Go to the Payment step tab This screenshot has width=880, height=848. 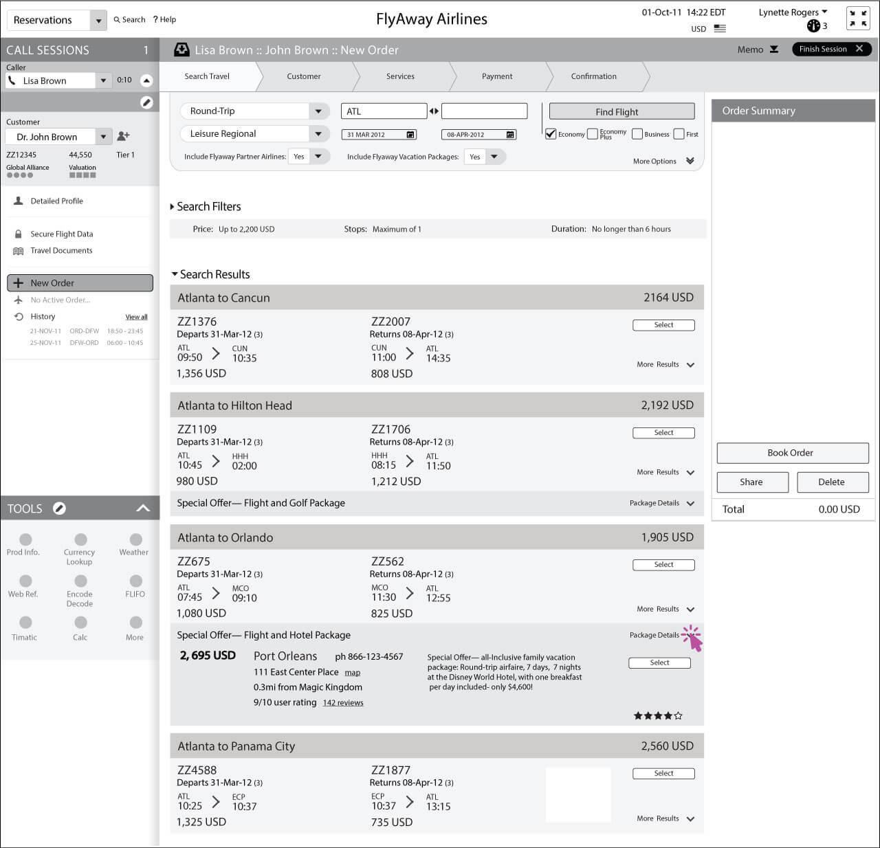pos(497,76)
